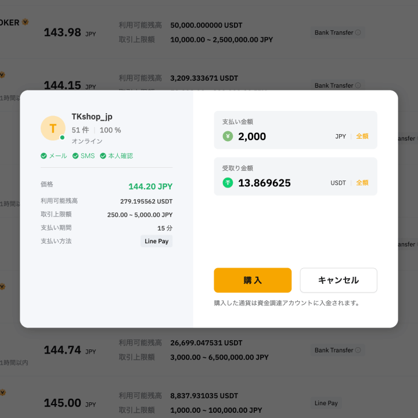Click the green online status dot on avatar

pos(62,138)
